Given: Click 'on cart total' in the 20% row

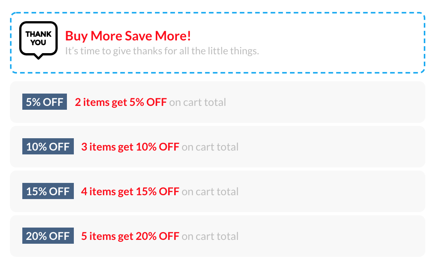Looking at the screenshot, I should point(210,236).
